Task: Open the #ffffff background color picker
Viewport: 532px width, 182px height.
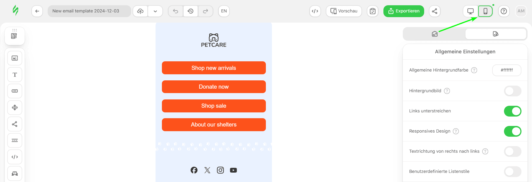Action: 506,70
